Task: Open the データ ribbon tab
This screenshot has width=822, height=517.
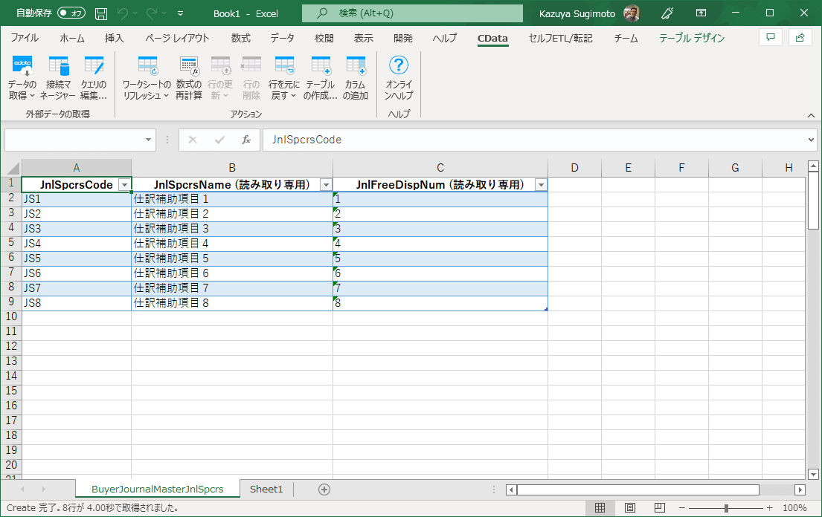Action: (282, 38)
